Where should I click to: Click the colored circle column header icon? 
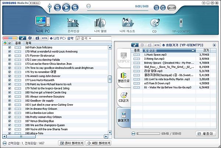coord(5,43)
